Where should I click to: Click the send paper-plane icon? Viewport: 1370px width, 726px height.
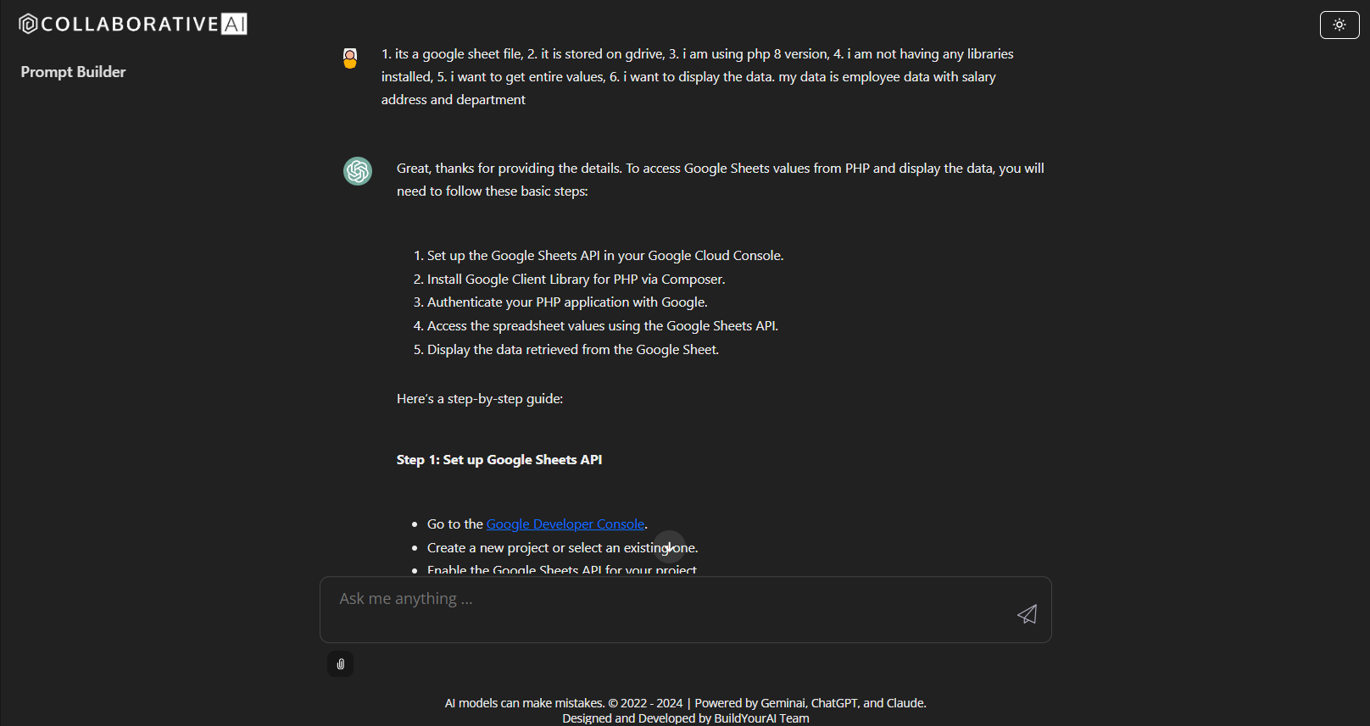click(x=1027, y=613)
